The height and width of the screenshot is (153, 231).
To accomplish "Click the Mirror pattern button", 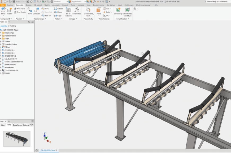I will tap(58, 12).
